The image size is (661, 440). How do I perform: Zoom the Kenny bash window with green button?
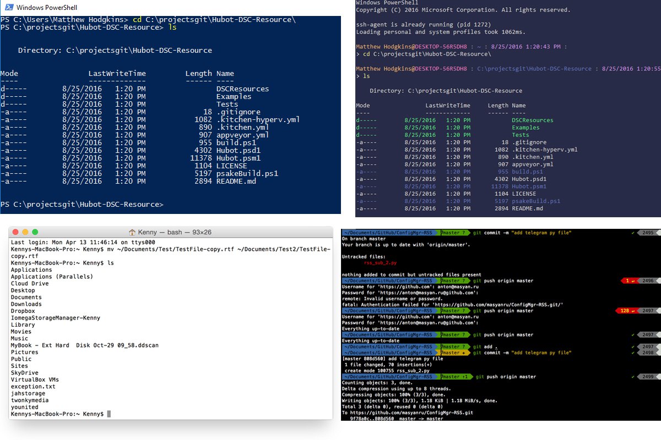pos(36,232)
